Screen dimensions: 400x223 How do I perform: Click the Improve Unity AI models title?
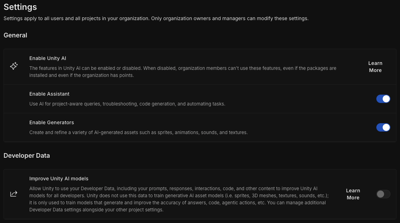[59, 179]
